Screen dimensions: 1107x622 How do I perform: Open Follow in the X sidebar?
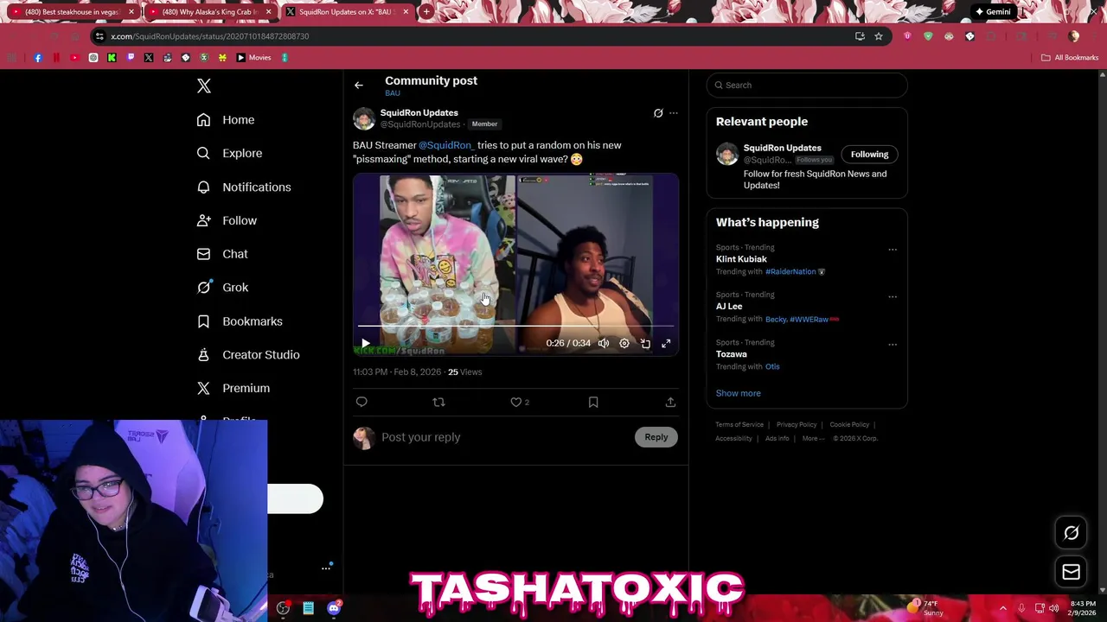tap(226, 220)
